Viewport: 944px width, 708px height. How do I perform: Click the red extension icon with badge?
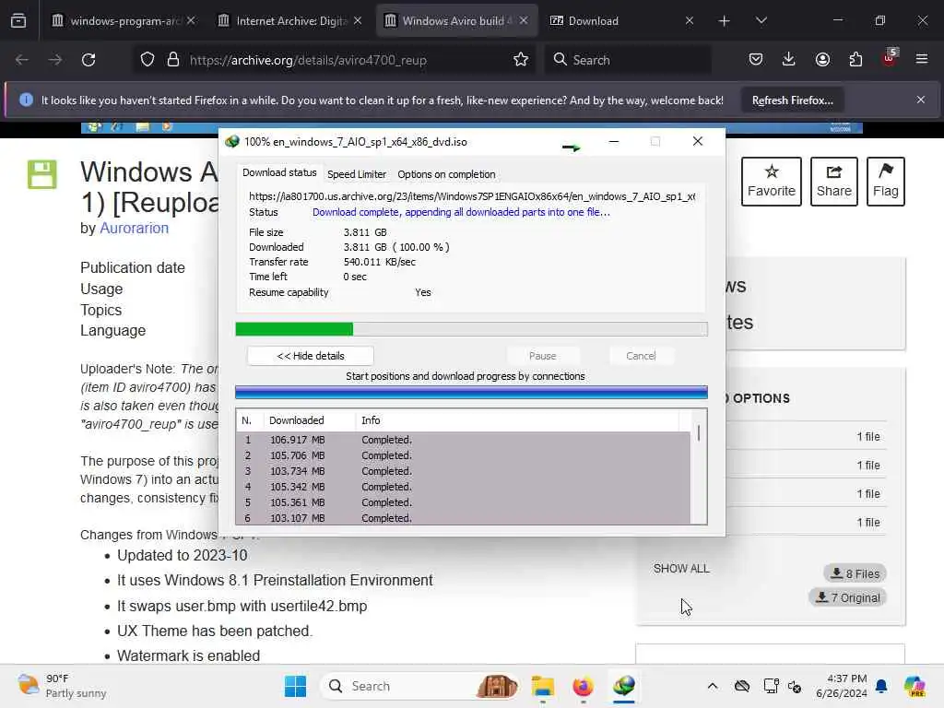coord(890,58)
